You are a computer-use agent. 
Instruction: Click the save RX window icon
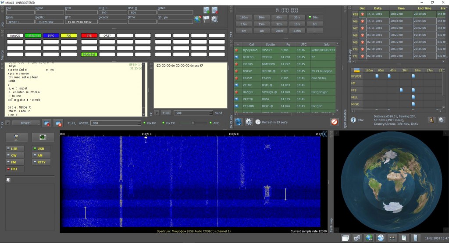(46, 123)
